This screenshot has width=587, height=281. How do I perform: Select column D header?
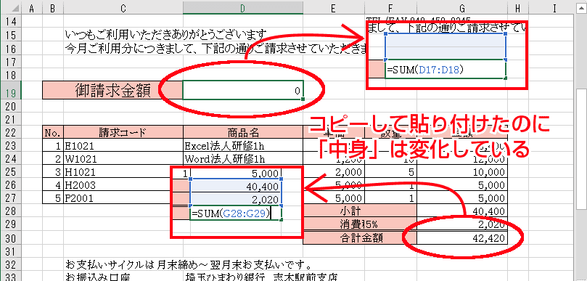[x=243, y=8]
